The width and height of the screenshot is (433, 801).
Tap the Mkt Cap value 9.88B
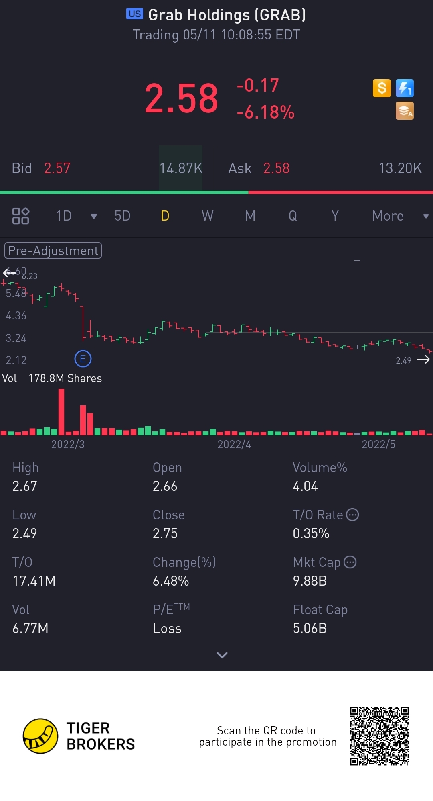310,581
